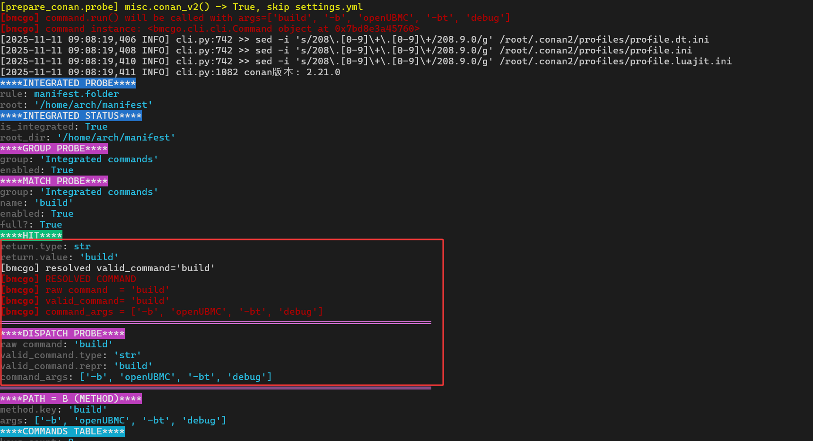Click the return.type str value
The height and width of the screenshot is (441, 813).
[82, 247]
